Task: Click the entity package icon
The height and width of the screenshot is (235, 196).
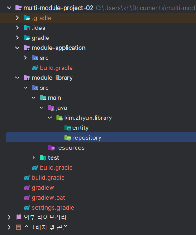Action: tap(67, 128)
